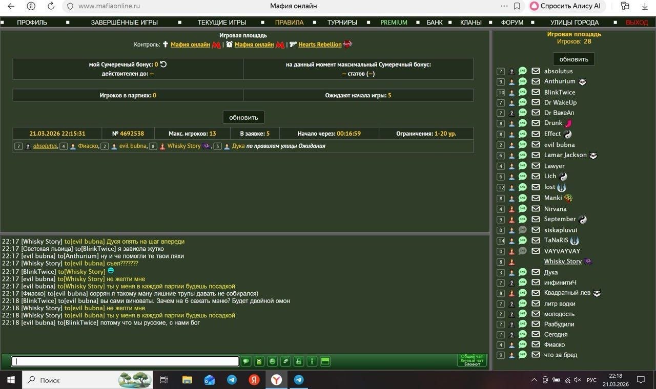The height and width of the screenshot is (389, 656).
Task: Switch chat mode to Личный чат
Action: coord(472,360)
